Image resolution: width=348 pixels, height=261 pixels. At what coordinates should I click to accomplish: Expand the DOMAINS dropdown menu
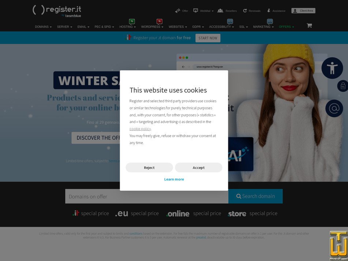coord(43,27)
